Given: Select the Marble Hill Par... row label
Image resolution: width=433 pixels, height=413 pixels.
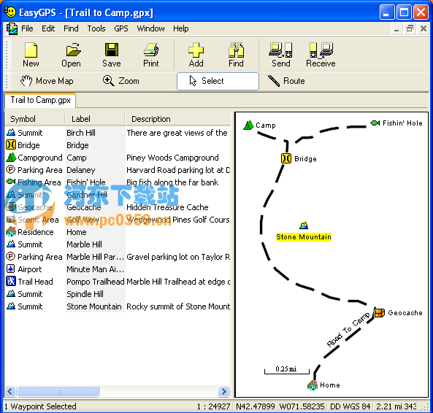Looking at the screenshot, I should (x=95, y=257).
